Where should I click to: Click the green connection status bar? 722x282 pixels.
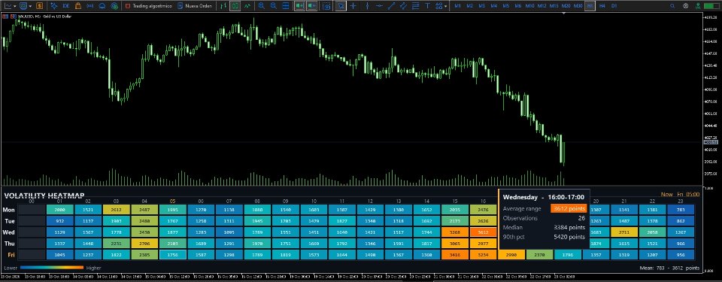point(711,6)
